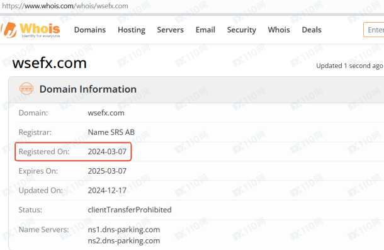The image size is (384, 250).
Task: Select the Domain value wsefx.com
Action: [106, 113]
